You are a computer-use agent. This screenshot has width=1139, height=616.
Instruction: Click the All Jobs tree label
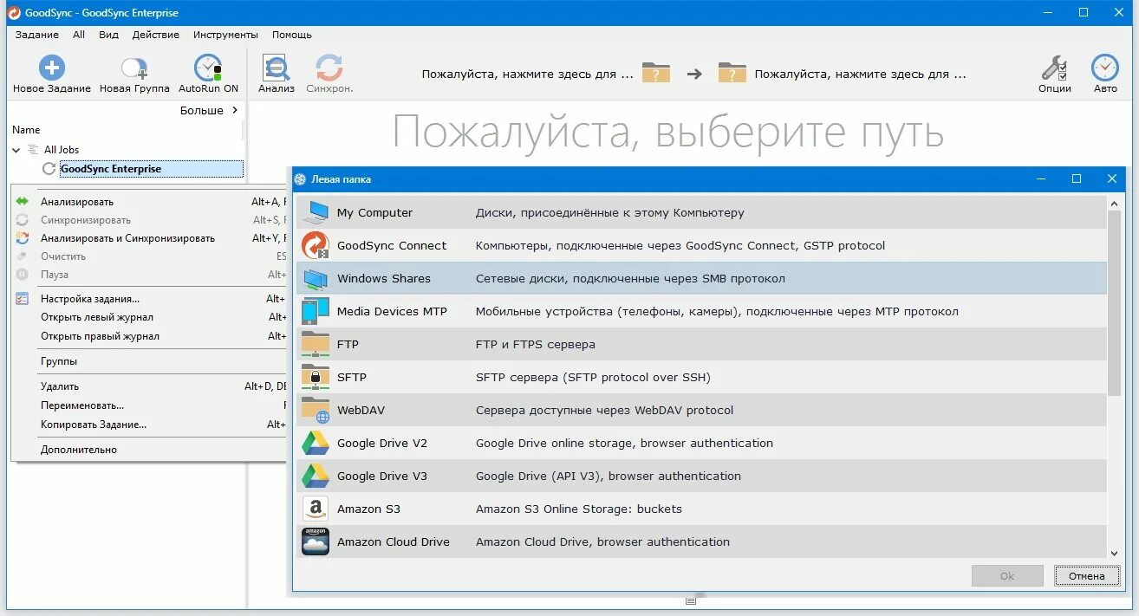coord(62,150)
